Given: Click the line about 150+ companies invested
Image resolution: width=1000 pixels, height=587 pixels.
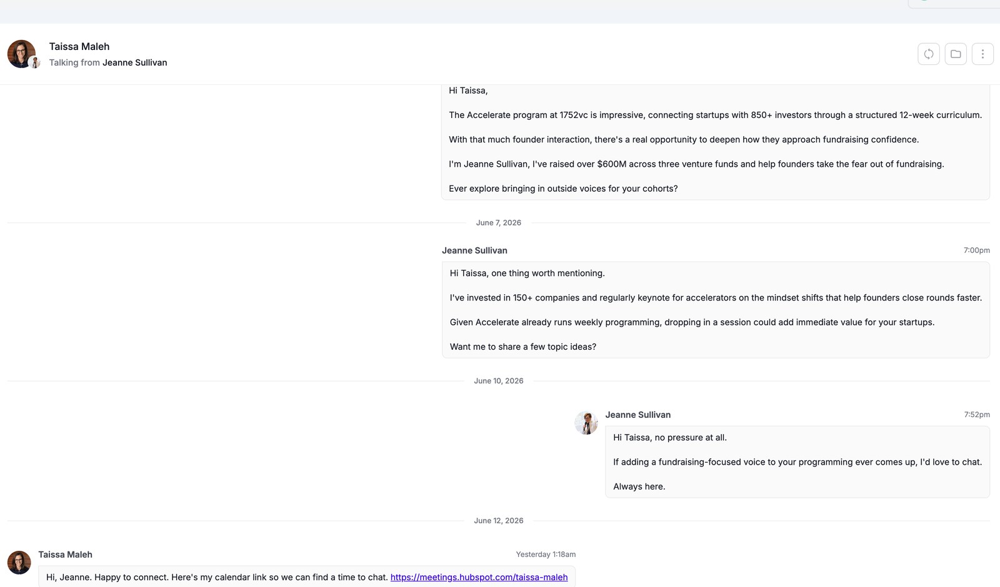Looking at the screenshot, I should click(716, 297).
